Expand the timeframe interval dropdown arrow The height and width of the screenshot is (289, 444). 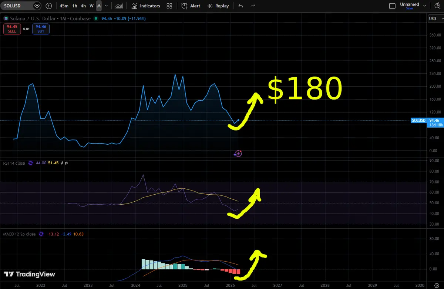[107, 6]
